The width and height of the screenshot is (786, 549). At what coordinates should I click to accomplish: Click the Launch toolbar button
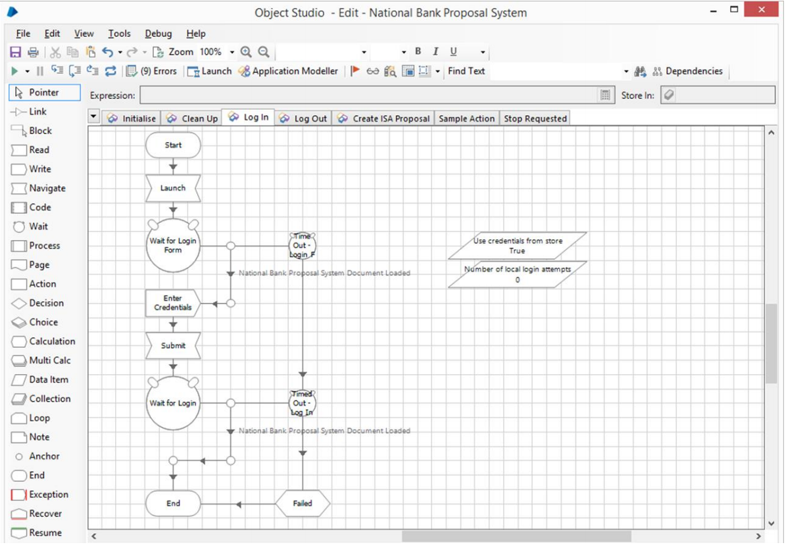tap(210, 71)
